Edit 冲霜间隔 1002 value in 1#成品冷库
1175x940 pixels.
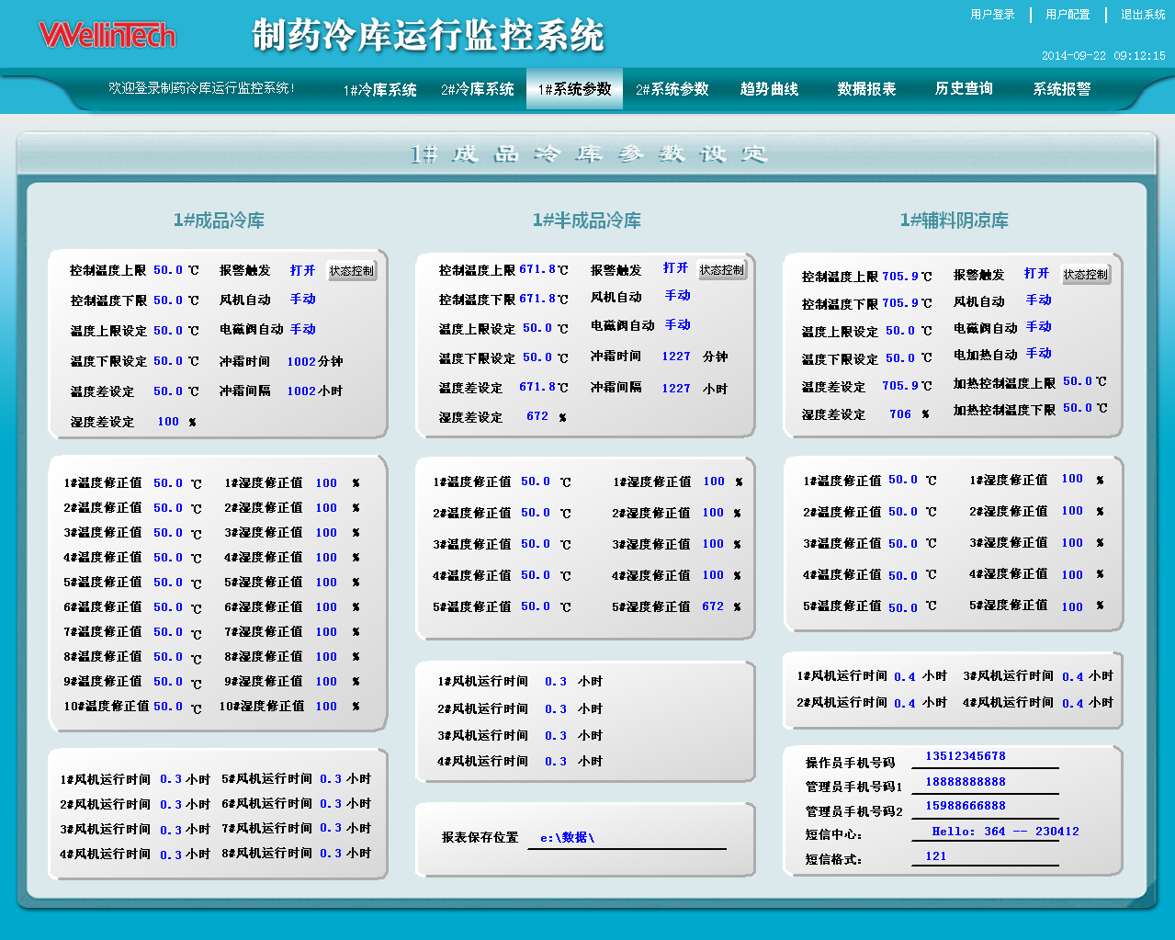(x=301, y=391)
